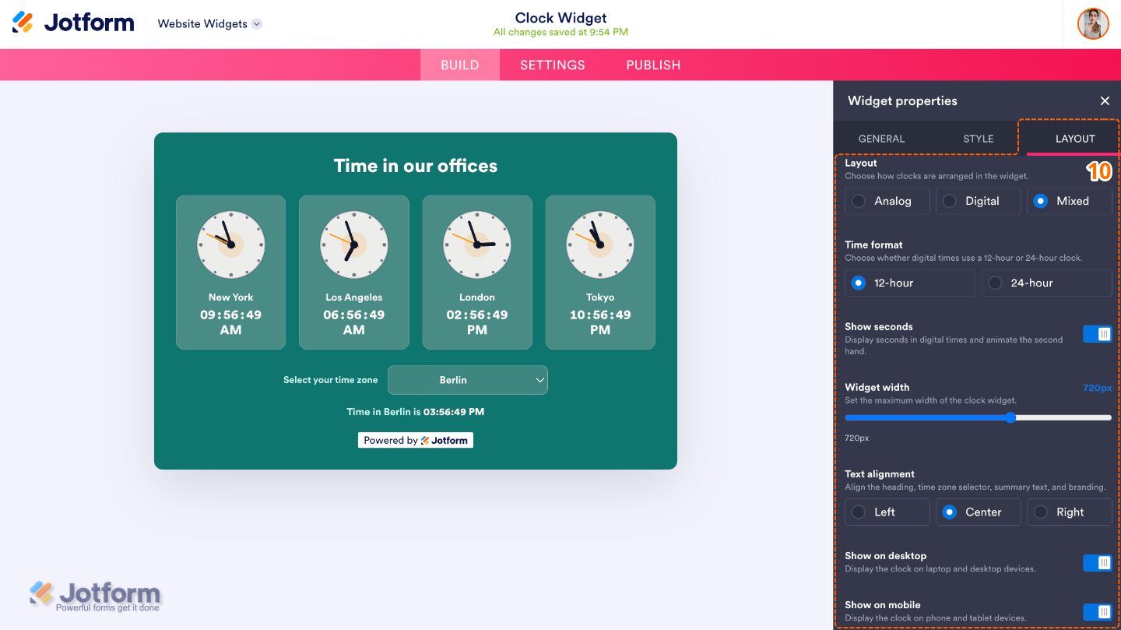The image size is (1121, 630).
Task: Click the Los Angeles analog clock face
Action: tap(354, 245)
